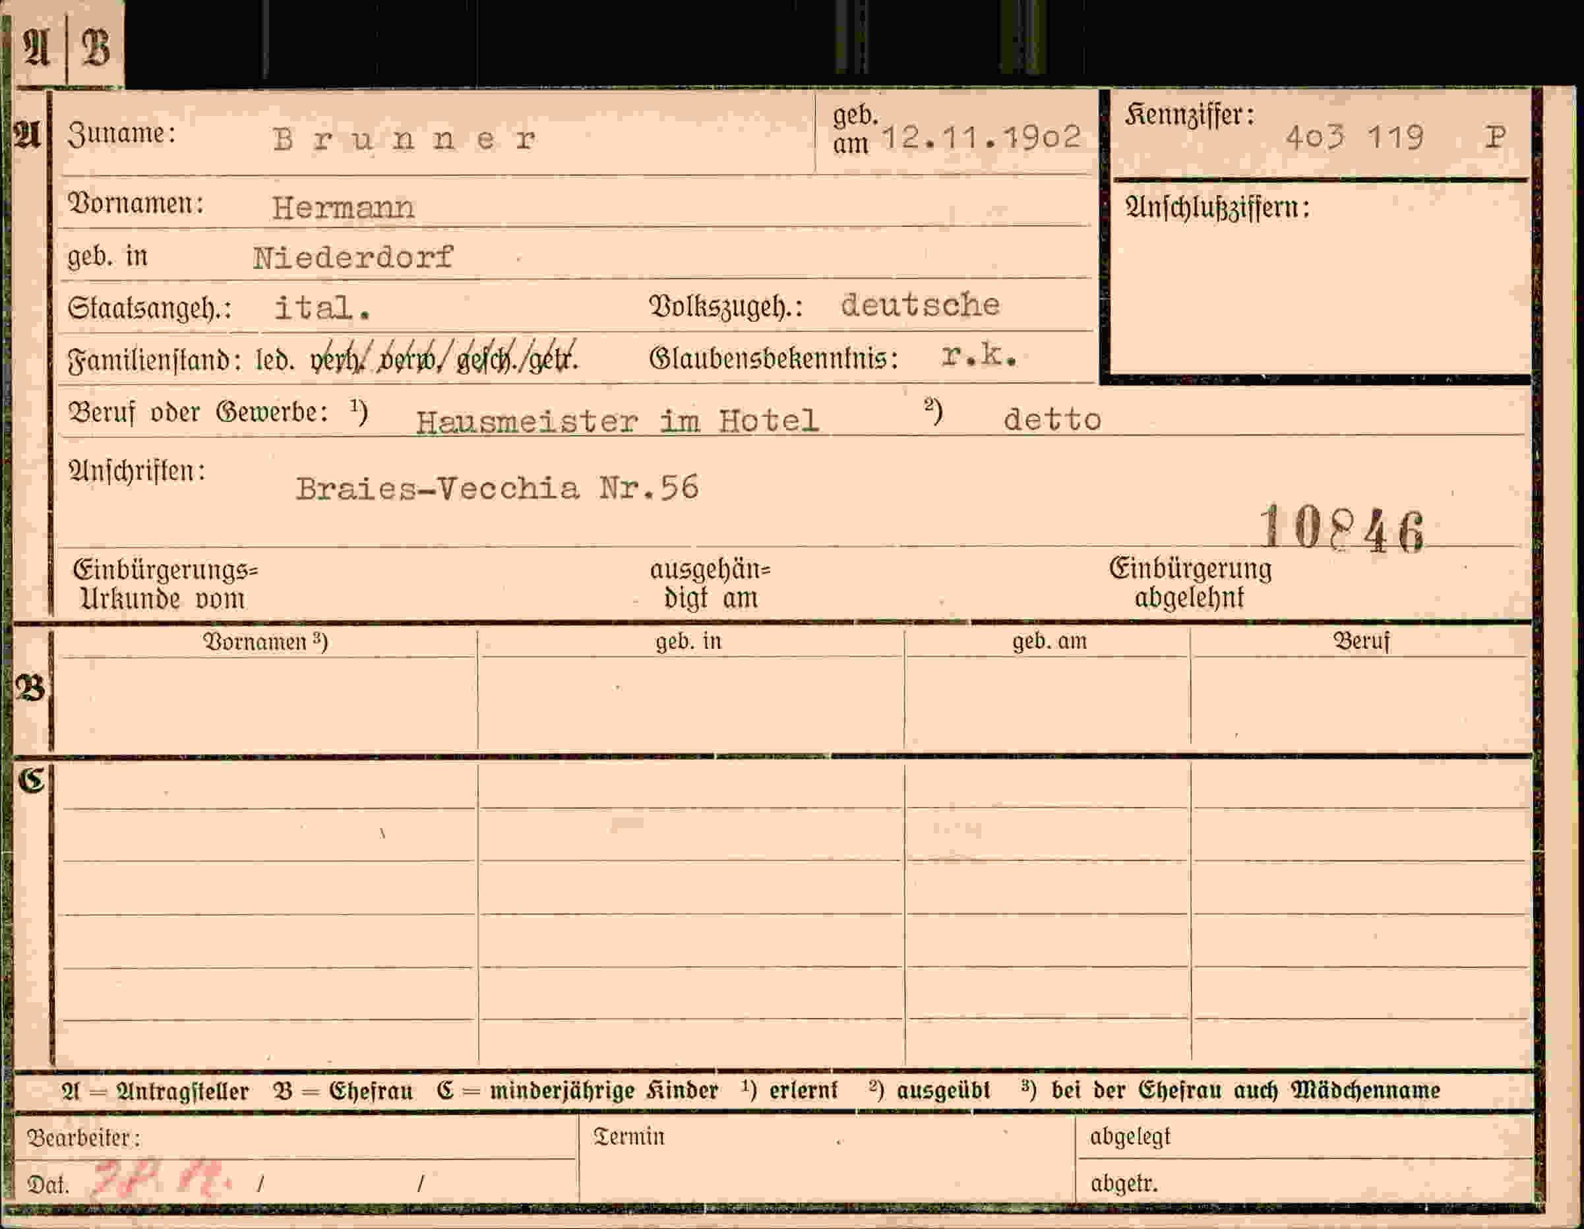The height and width of the screenshot is (1229, 1584).
Task: Select the birth date '12.11.1902'
Action: [981, 137]
